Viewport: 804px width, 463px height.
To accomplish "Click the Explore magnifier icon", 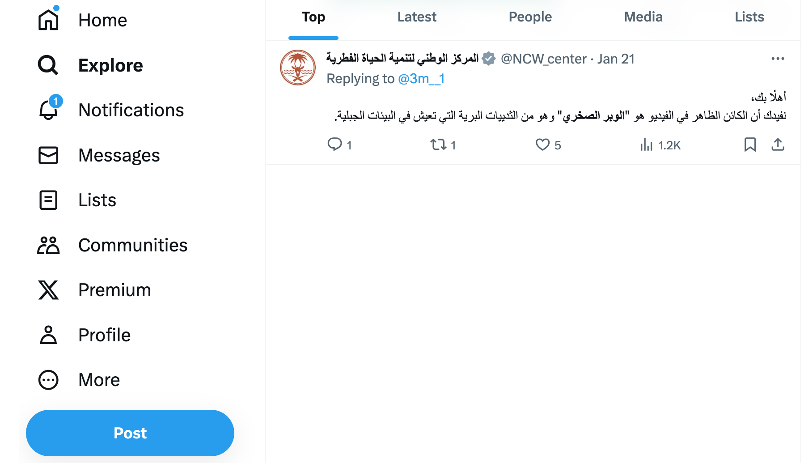I will pyautogui.click(x=48, y=65).
